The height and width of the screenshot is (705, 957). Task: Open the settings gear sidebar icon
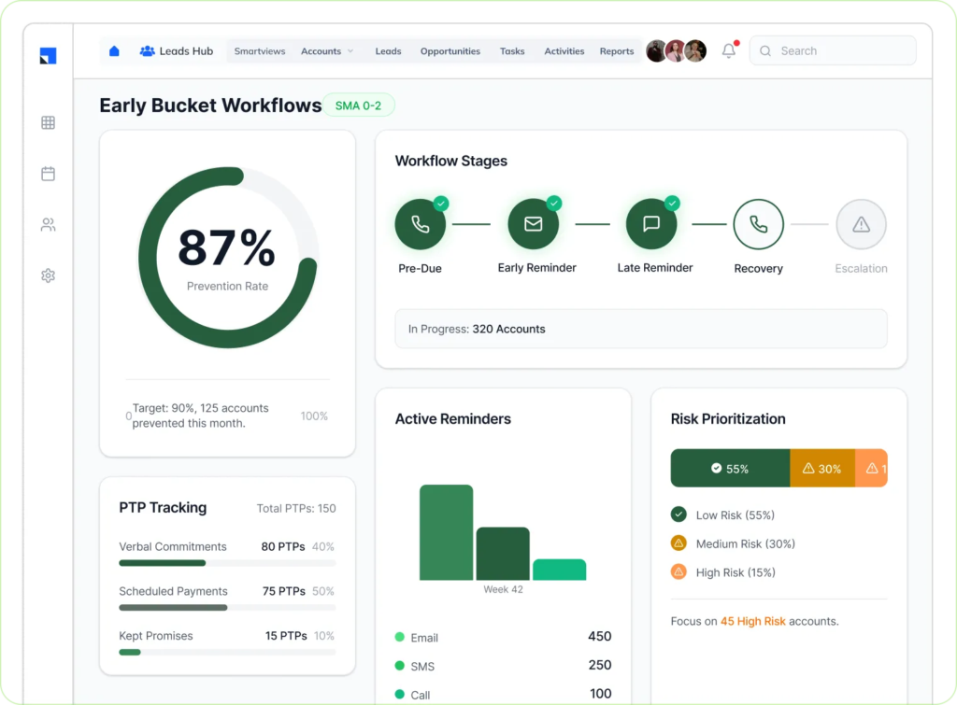pos(49,275)
